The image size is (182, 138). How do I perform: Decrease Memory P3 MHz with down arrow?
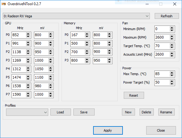87,62
